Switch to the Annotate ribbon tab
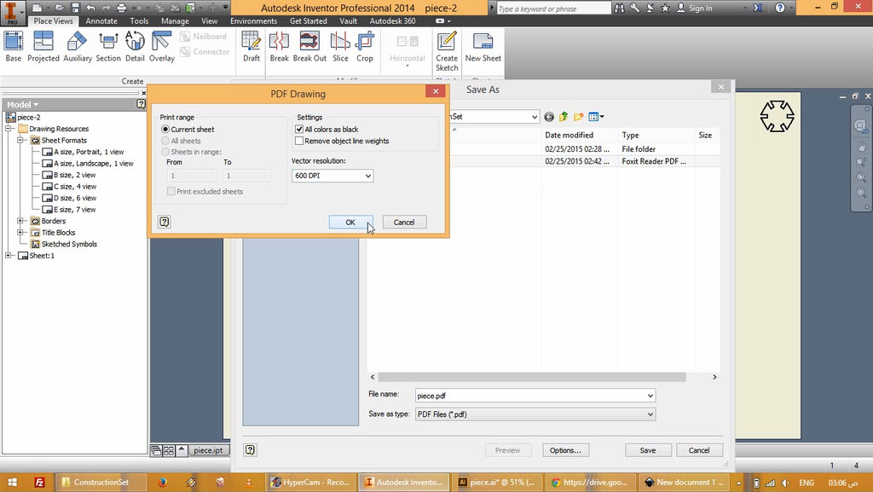 tap(101, 21)
